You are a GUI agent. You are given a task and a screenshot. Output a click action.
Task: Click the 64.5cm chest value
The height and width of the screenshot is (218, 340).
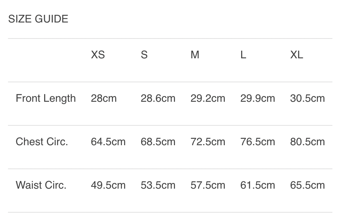108,142
